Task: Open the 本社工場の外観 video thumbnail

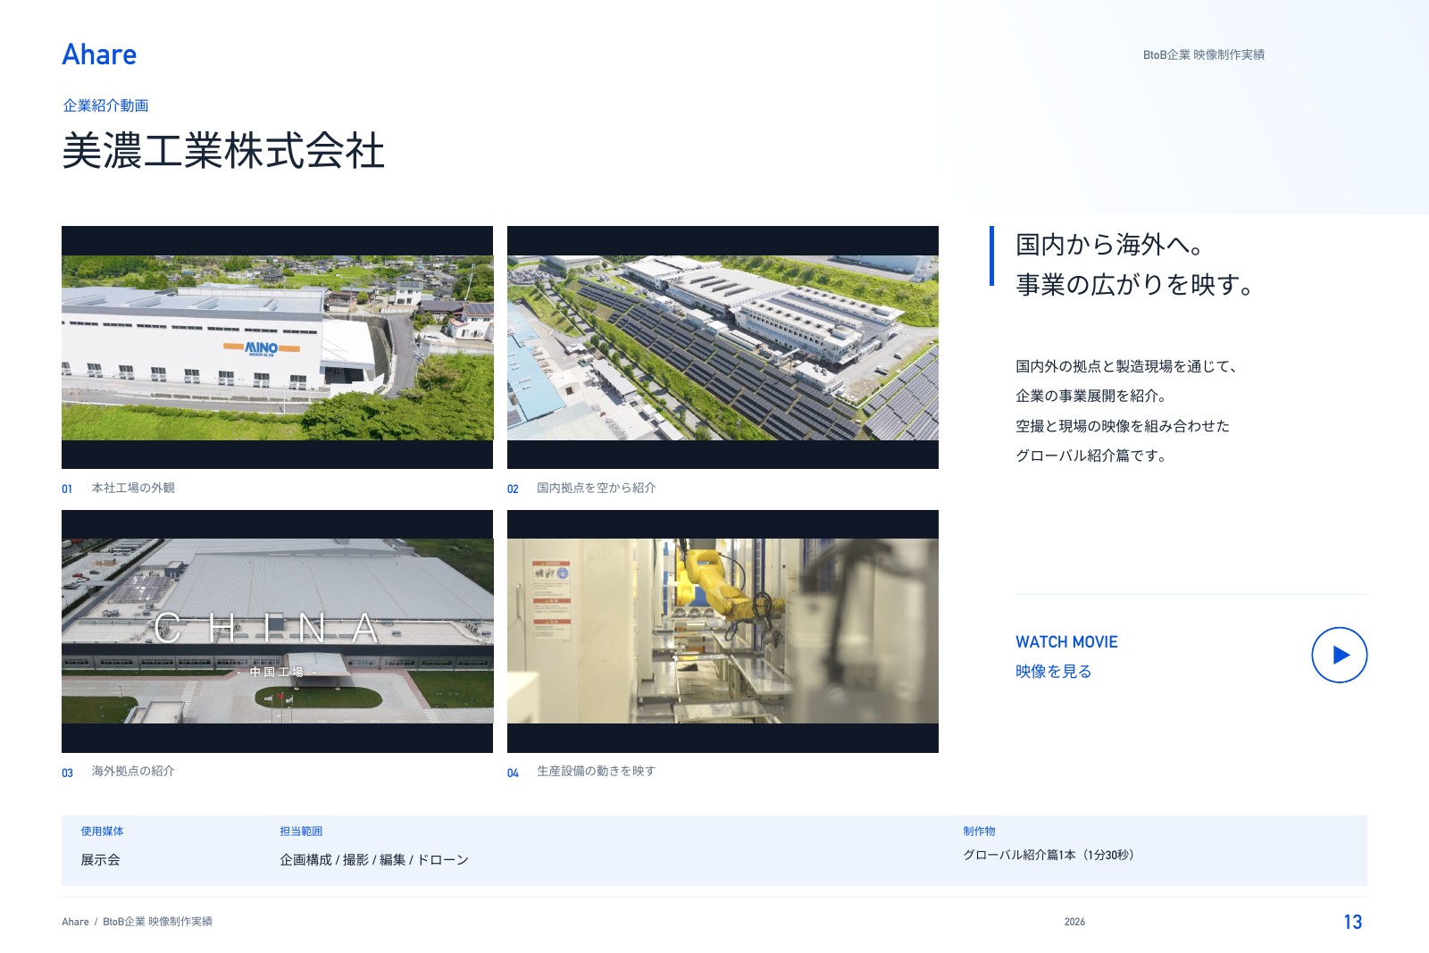Action: (x=277, y=347)
